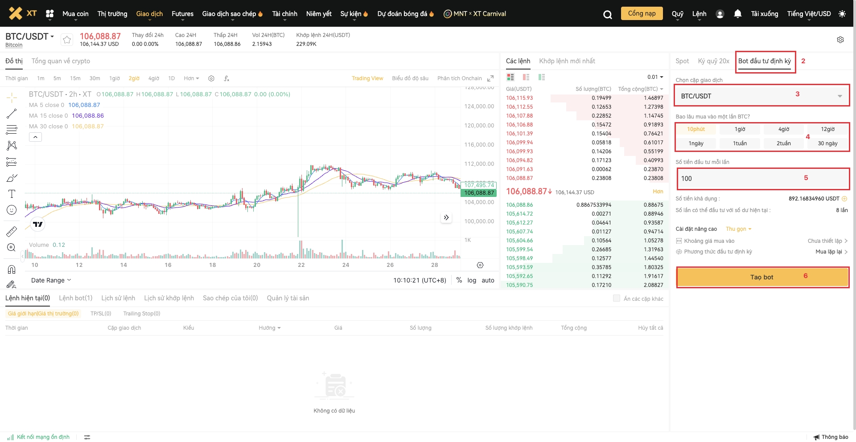Click the Cổng nạp button
856x442 pixels.
(x=642, y=13)
